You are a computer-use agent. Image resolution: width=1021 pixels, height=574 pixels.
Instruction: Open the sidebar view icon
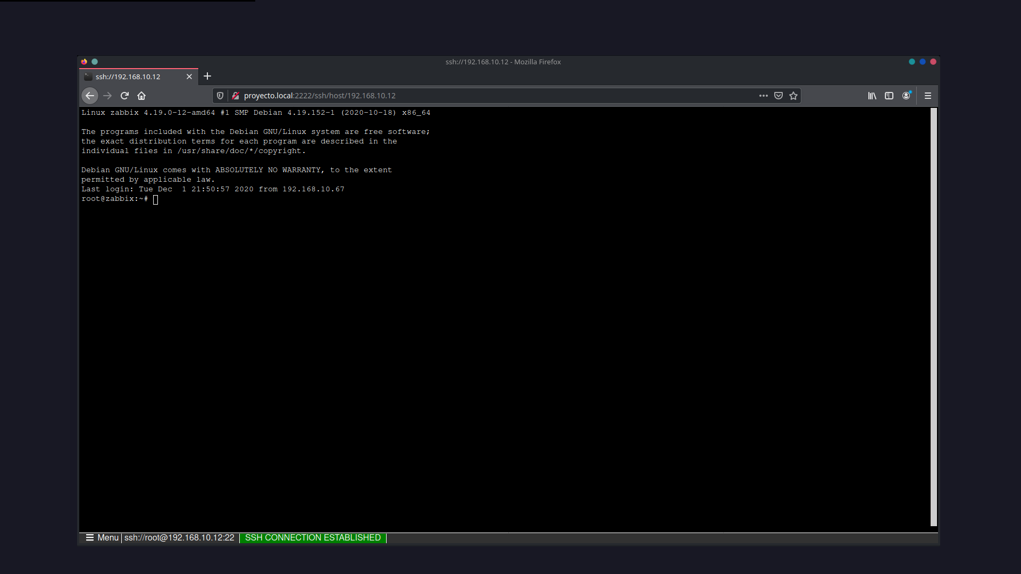[x=889, y=96]
